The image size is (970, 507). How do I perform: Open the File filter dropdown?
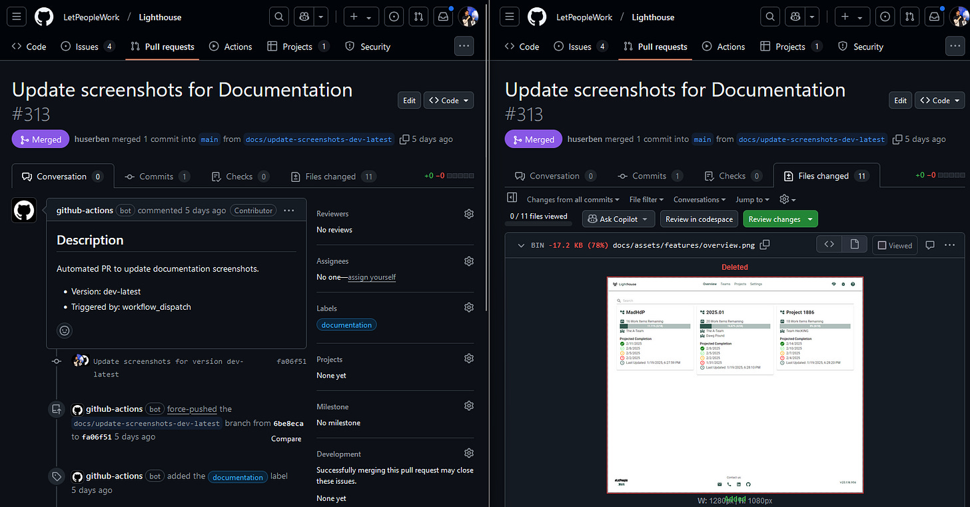(646, 199)
